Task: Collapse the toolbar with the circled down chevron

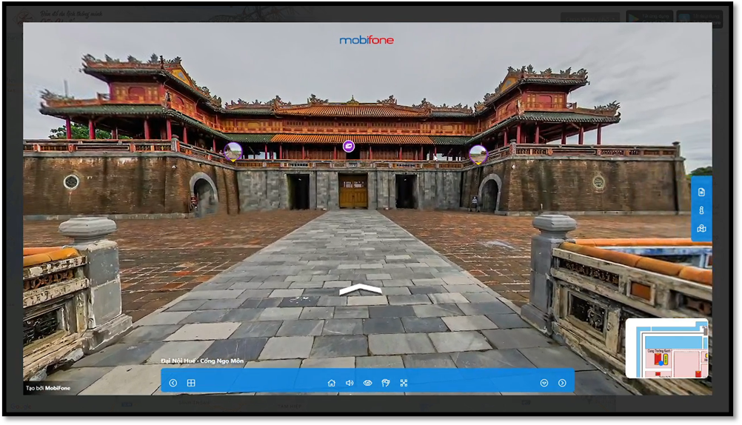Action: point(544,383)
